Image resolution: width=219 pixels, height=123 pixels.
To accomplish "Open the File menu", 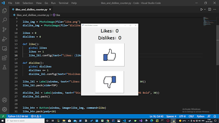I will (10, 3).
